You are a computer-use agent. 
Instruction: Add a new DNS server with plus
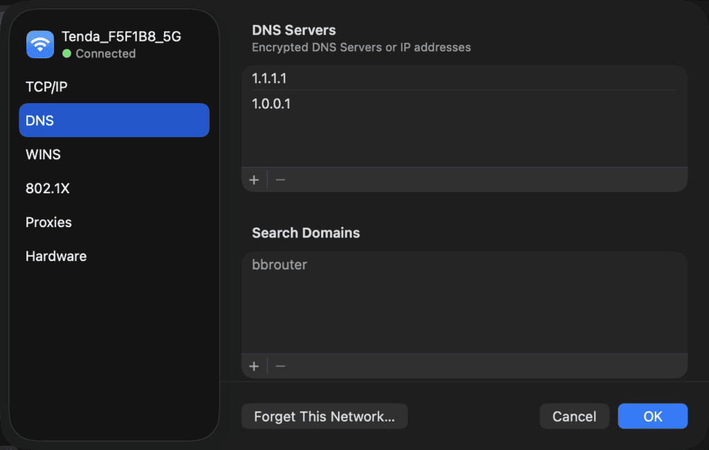point(254,180)
